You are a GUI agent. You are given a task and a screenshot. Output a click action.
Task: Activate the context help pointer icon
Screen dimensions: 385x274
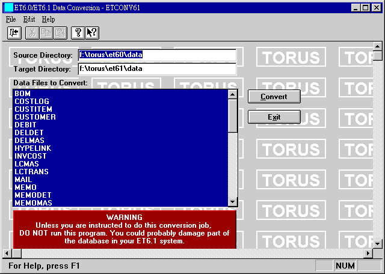[x=92, y=33]
